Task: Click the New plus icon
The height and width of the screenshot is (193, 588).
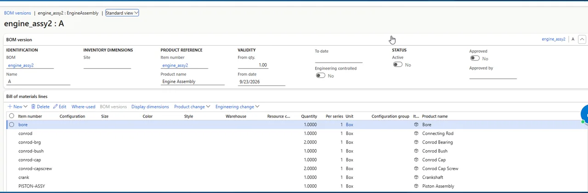Action: pos(10,107)
